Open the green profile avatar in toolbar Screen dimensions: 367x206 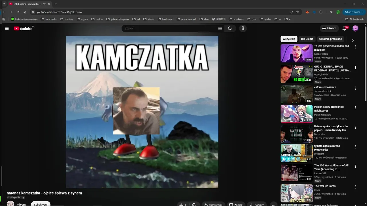[x=338, y=12]
